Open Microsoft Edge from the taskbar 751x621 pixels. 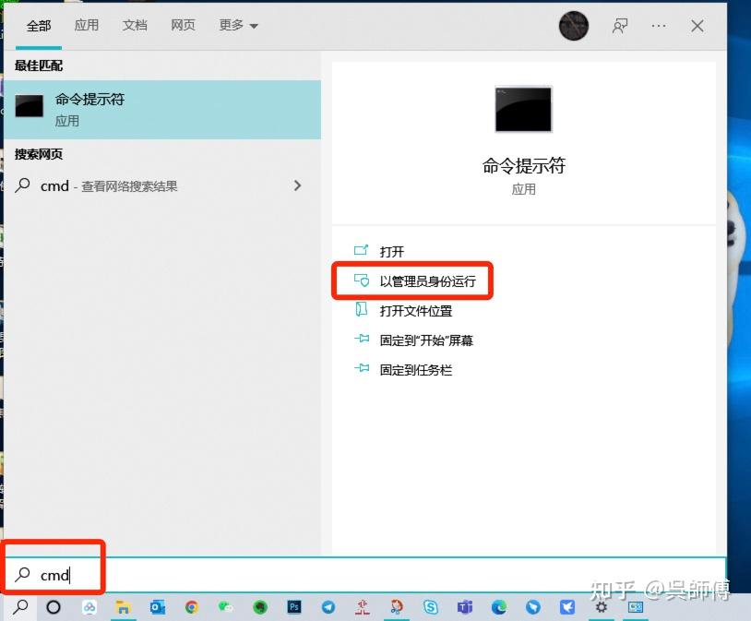click(497, 608)
